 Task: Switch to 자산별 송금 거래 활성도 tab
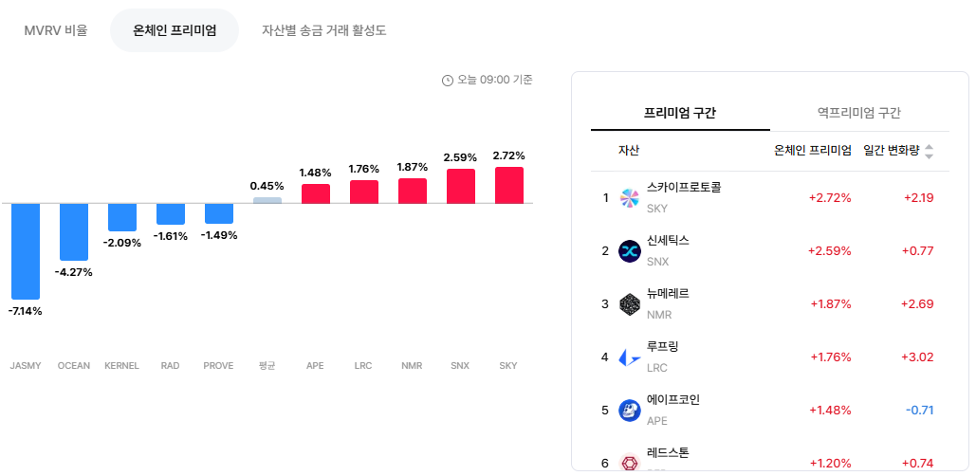(324, 30)
